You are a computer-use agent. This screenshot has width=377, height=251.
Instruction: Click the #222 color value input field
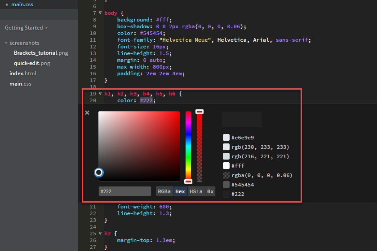tap(125, 191)
